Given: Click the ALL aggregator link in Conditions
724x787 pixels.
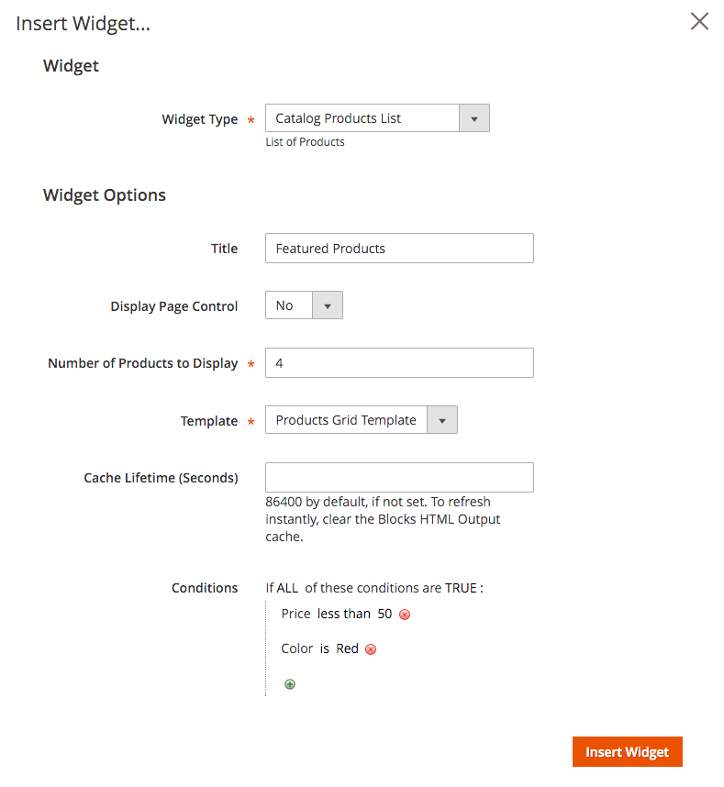Looking at the screenshot, I should click(x=287, y=588).
